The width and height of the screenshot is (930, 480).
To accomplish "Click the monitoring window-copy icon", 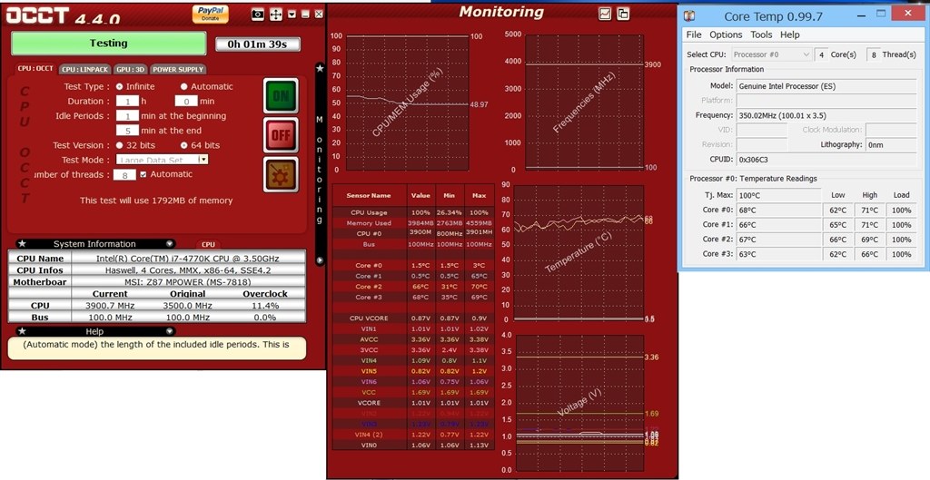I will (623, 14).
